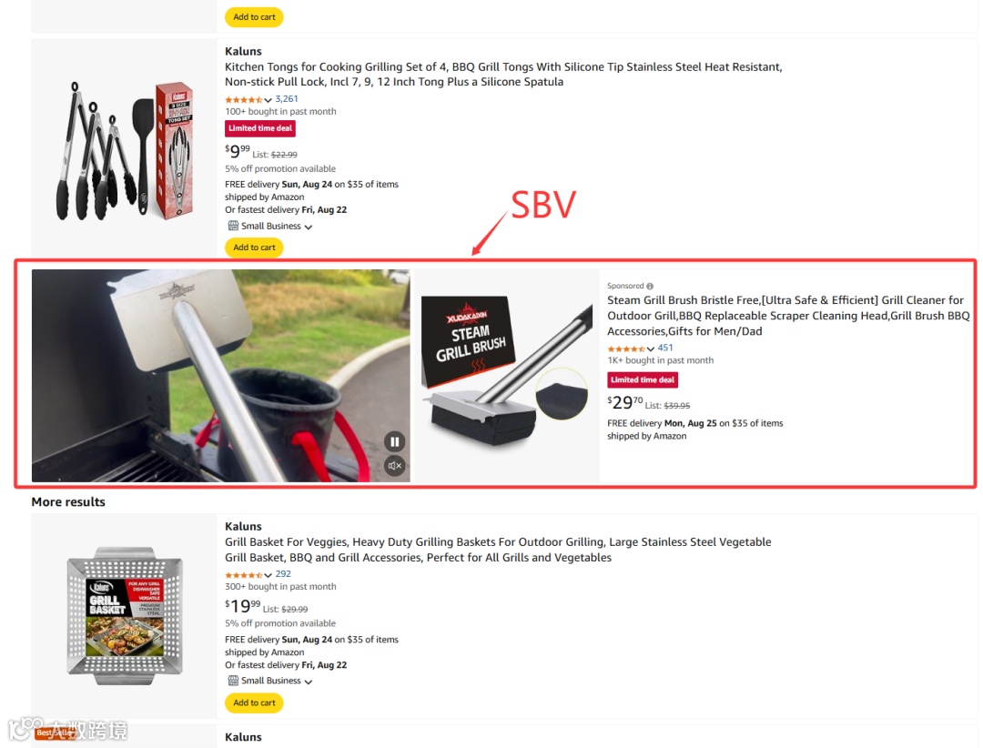Open Steam Grill Brush Bristle Free title
This screenshot has width=983, height=748.
coord(788,316)
